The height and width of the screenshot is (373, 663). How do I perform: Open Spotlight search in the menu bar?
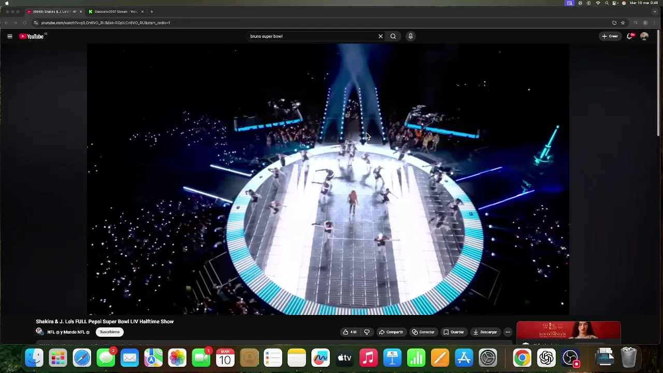click(607, 3)
